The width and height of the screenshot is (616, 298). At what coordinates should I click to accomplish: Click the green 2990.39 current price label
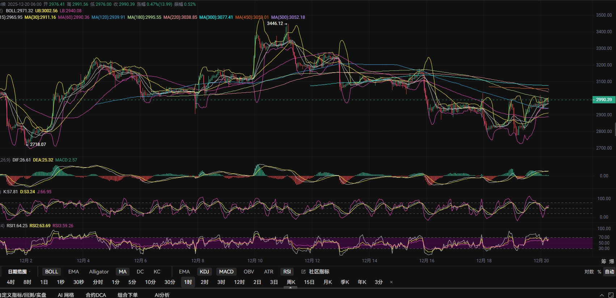tap(604, 100)
